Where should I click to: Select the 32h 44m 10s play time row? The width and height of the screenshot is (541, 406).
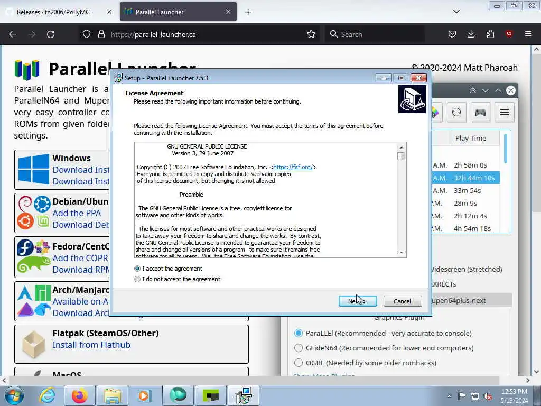click(x=466, y=178)
